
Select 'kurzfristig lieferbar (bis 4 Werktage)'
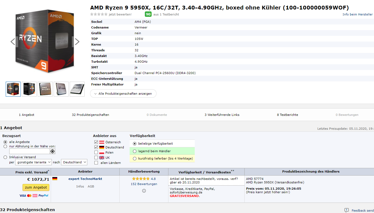[135, 158]
